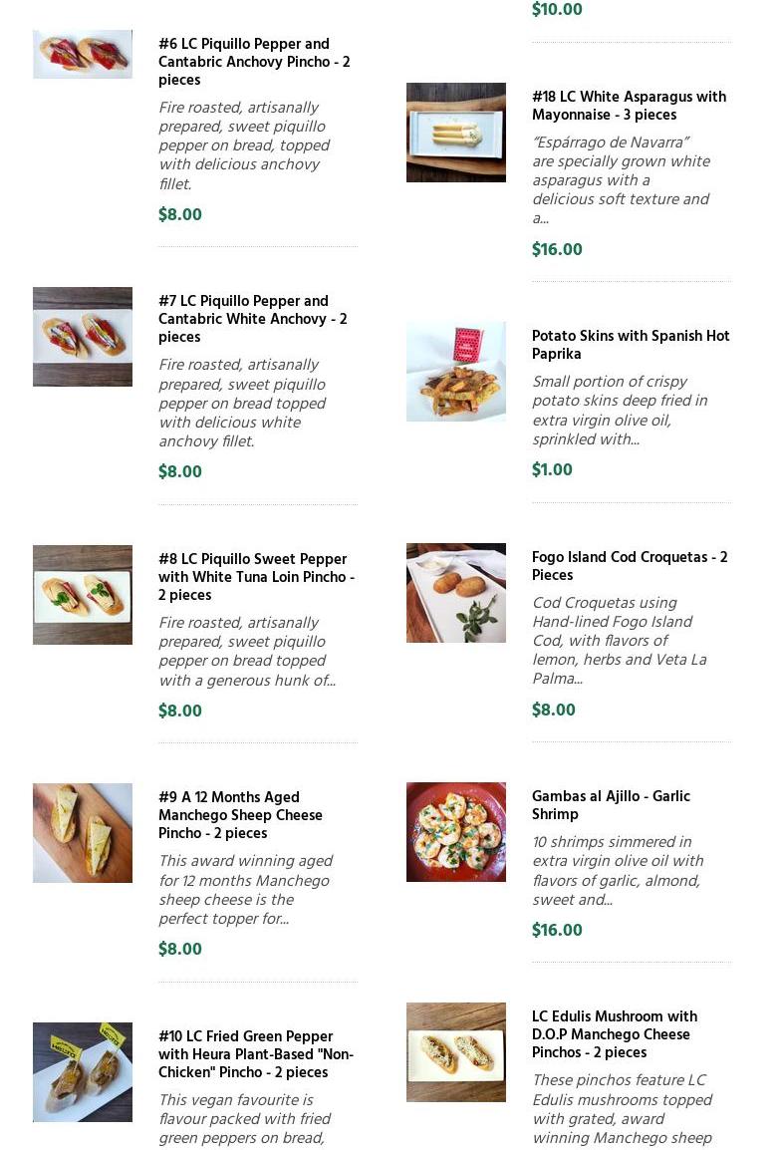This screenshot has width=782, height=1150.
Task: Click the #6 Piquillo Pepper Cantabric Anchovy photo
Action: tap(83, 54)
